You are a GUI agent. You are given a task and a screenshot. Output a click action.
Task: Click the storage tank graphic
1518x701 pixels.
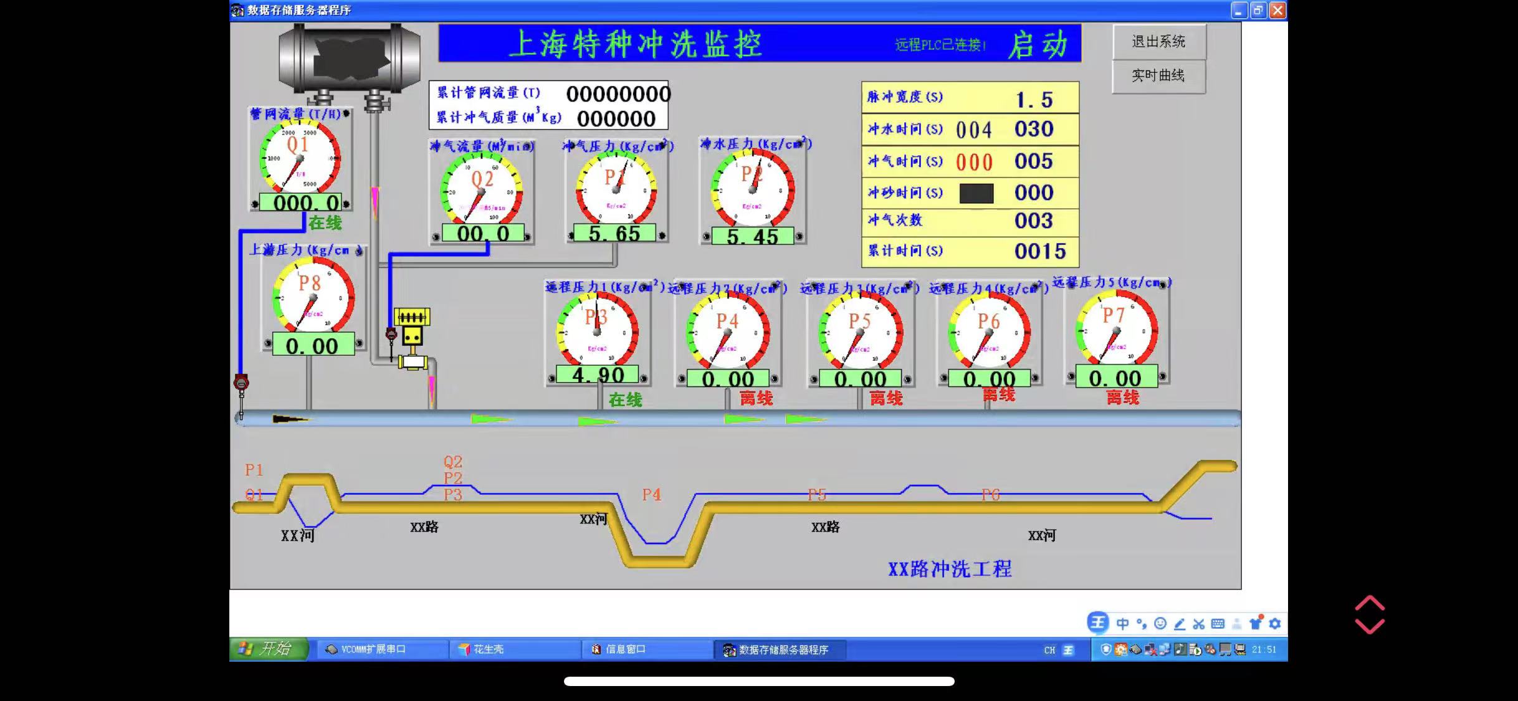[x=349, y=59]
